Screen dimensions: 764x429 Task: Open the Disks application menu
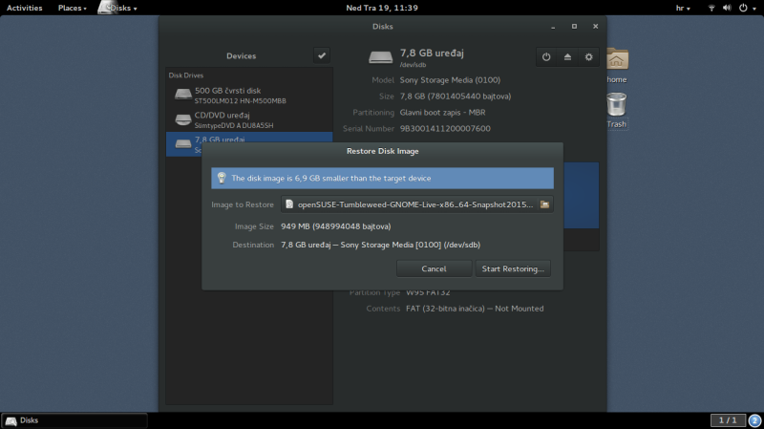(119, 8)
